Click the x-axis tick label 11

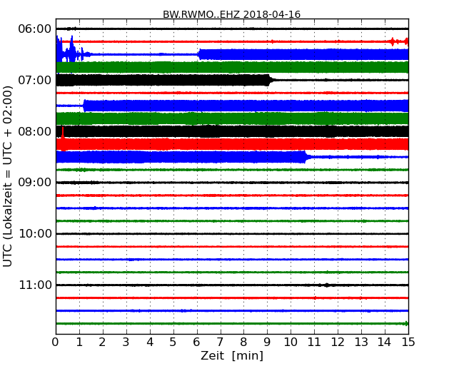[x=314, y=342]
